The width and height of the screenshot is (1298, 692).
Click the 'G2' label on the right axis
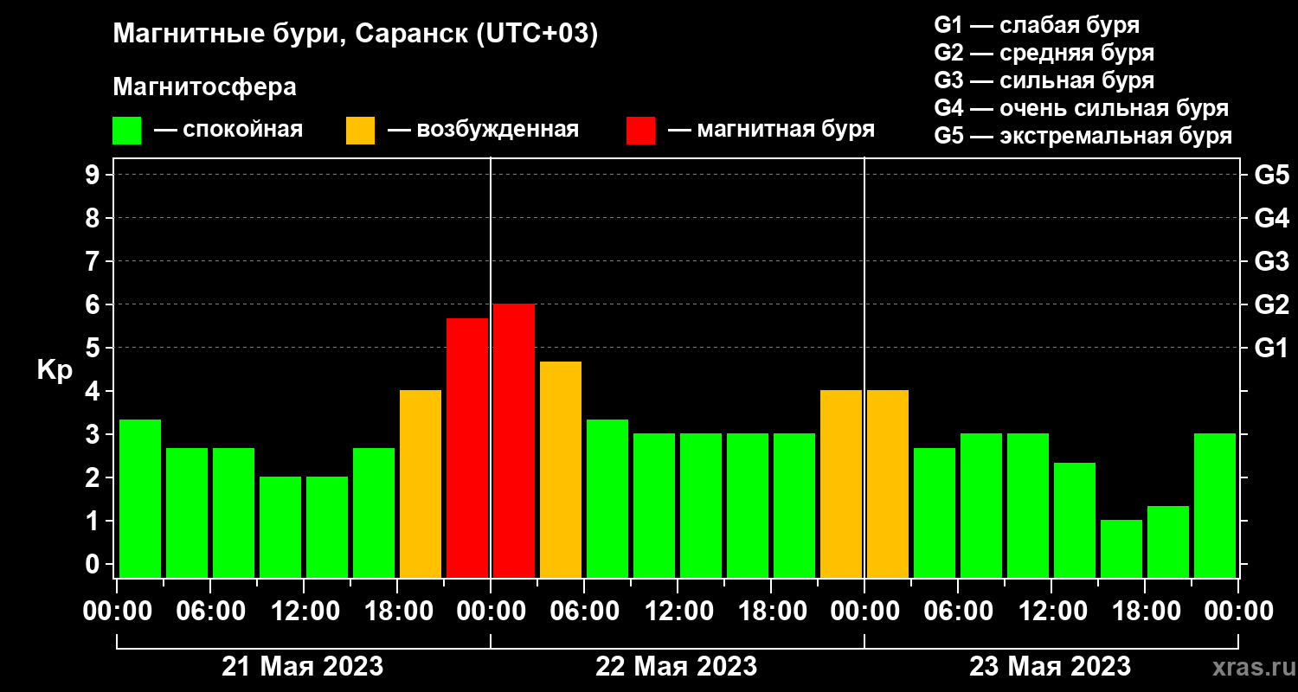[x=1272, y=304]
